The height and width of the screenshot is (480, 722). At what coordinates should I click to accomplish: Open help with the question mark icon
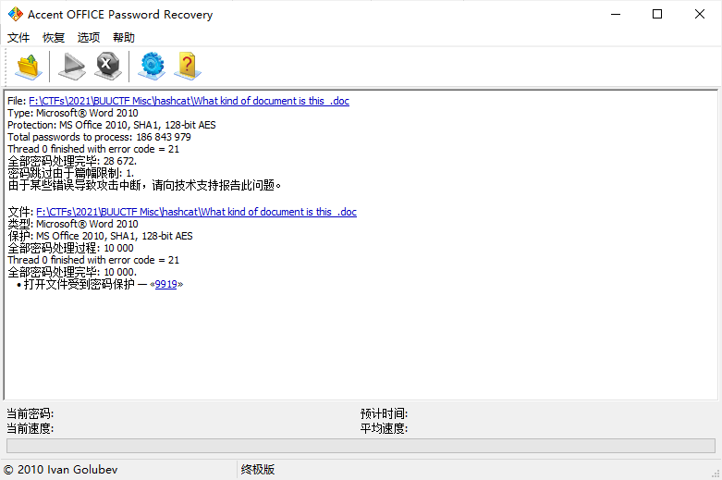tap(187, 66)
